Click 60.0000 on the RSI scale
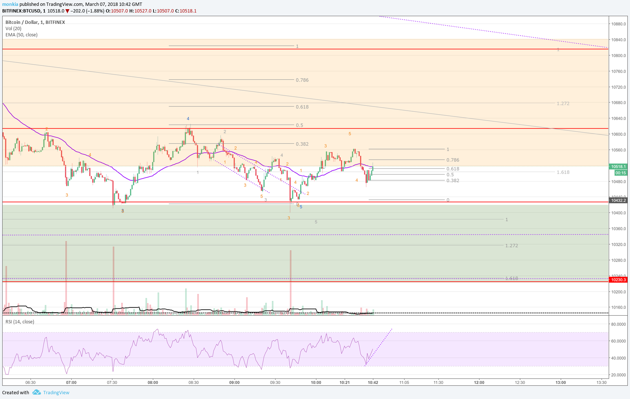This screenshot has height=399, width=630. (x=618, y=341)
